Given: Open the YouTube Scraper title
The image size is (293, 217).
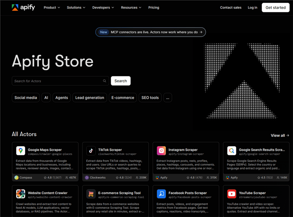Looking at the screenshot, I should tap(252, 193).
